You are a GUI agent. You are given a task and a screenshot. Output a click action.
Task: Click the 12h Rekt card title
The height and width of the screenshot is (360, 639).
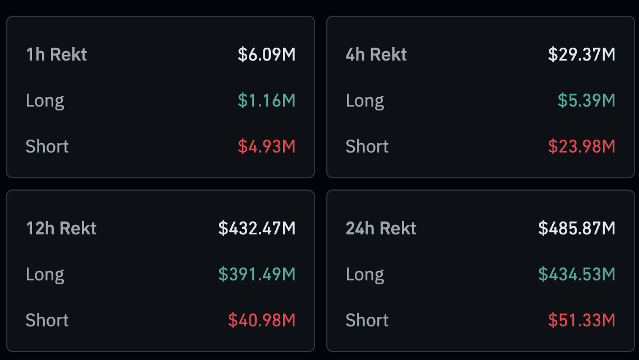pyautogui.click(x=61, y=228)
